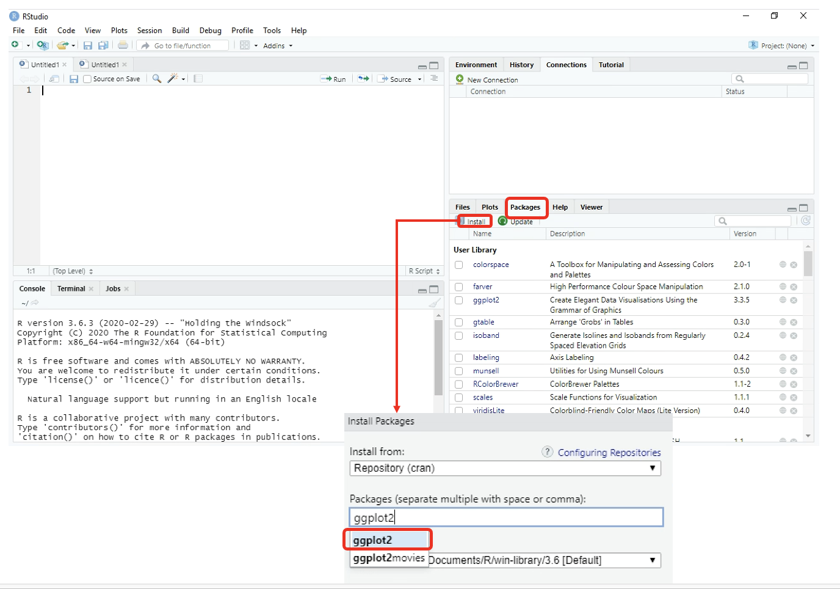
Task: Create a new project with the R project icon
Action: coord(42,45)
